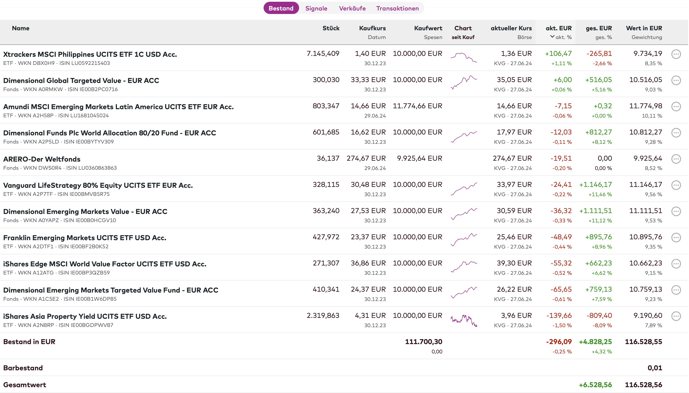
Task: Sort table by Name column header
Action: [20, 28]
